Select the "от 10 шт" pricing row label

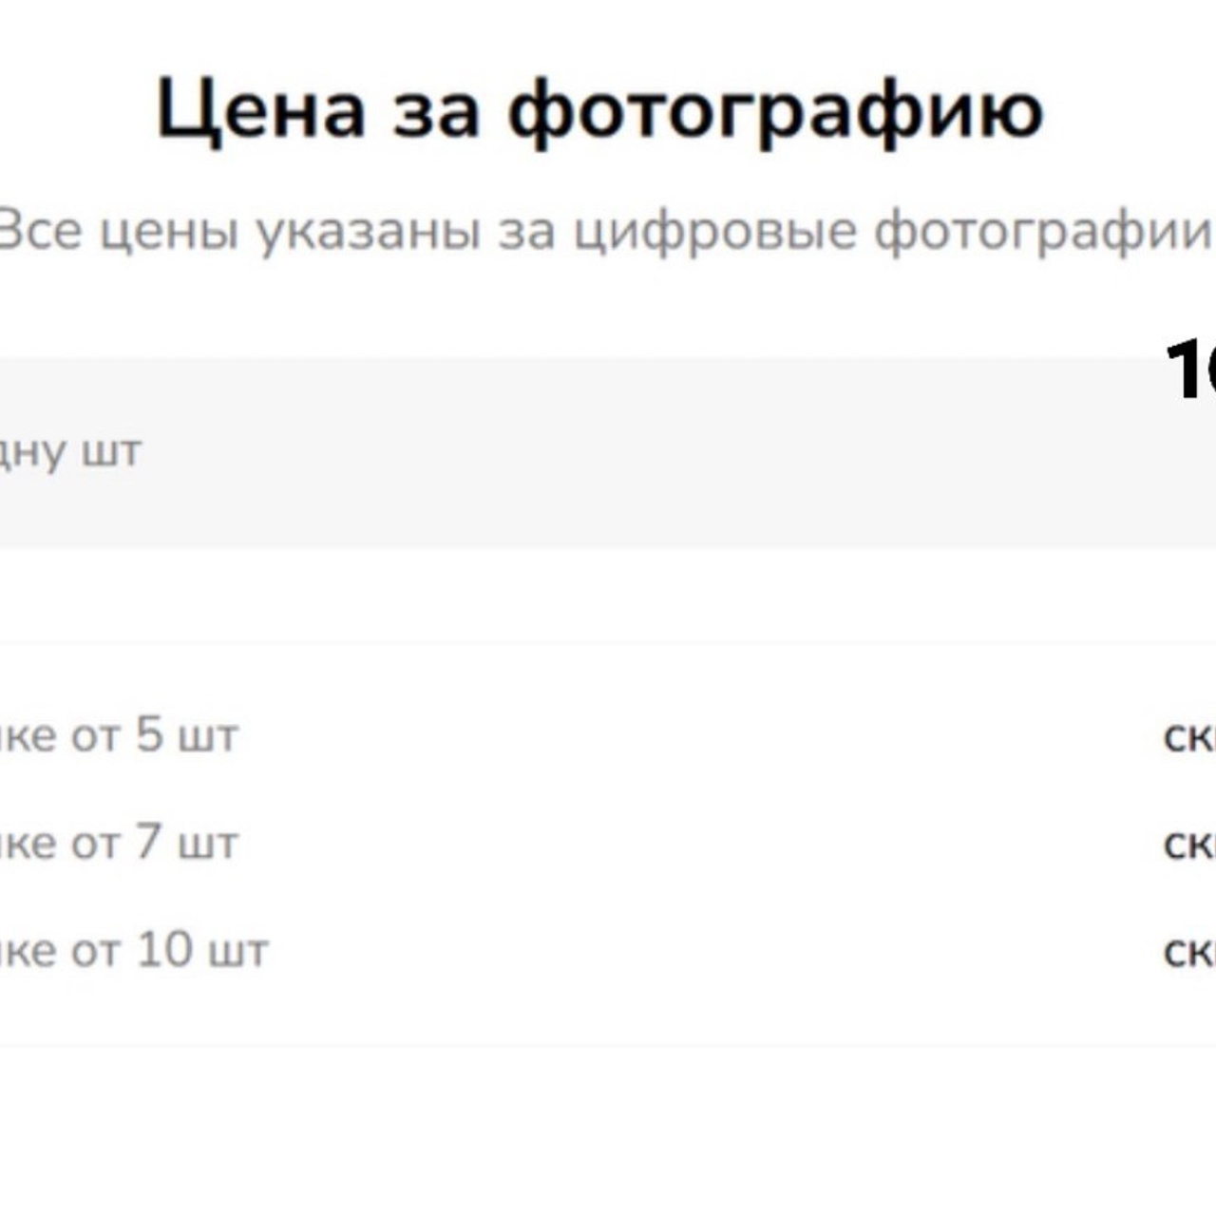coord(133,950)
